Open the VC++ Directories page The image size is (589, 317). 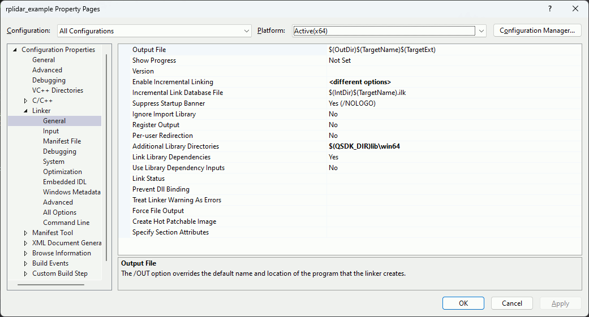pos(58,90)
